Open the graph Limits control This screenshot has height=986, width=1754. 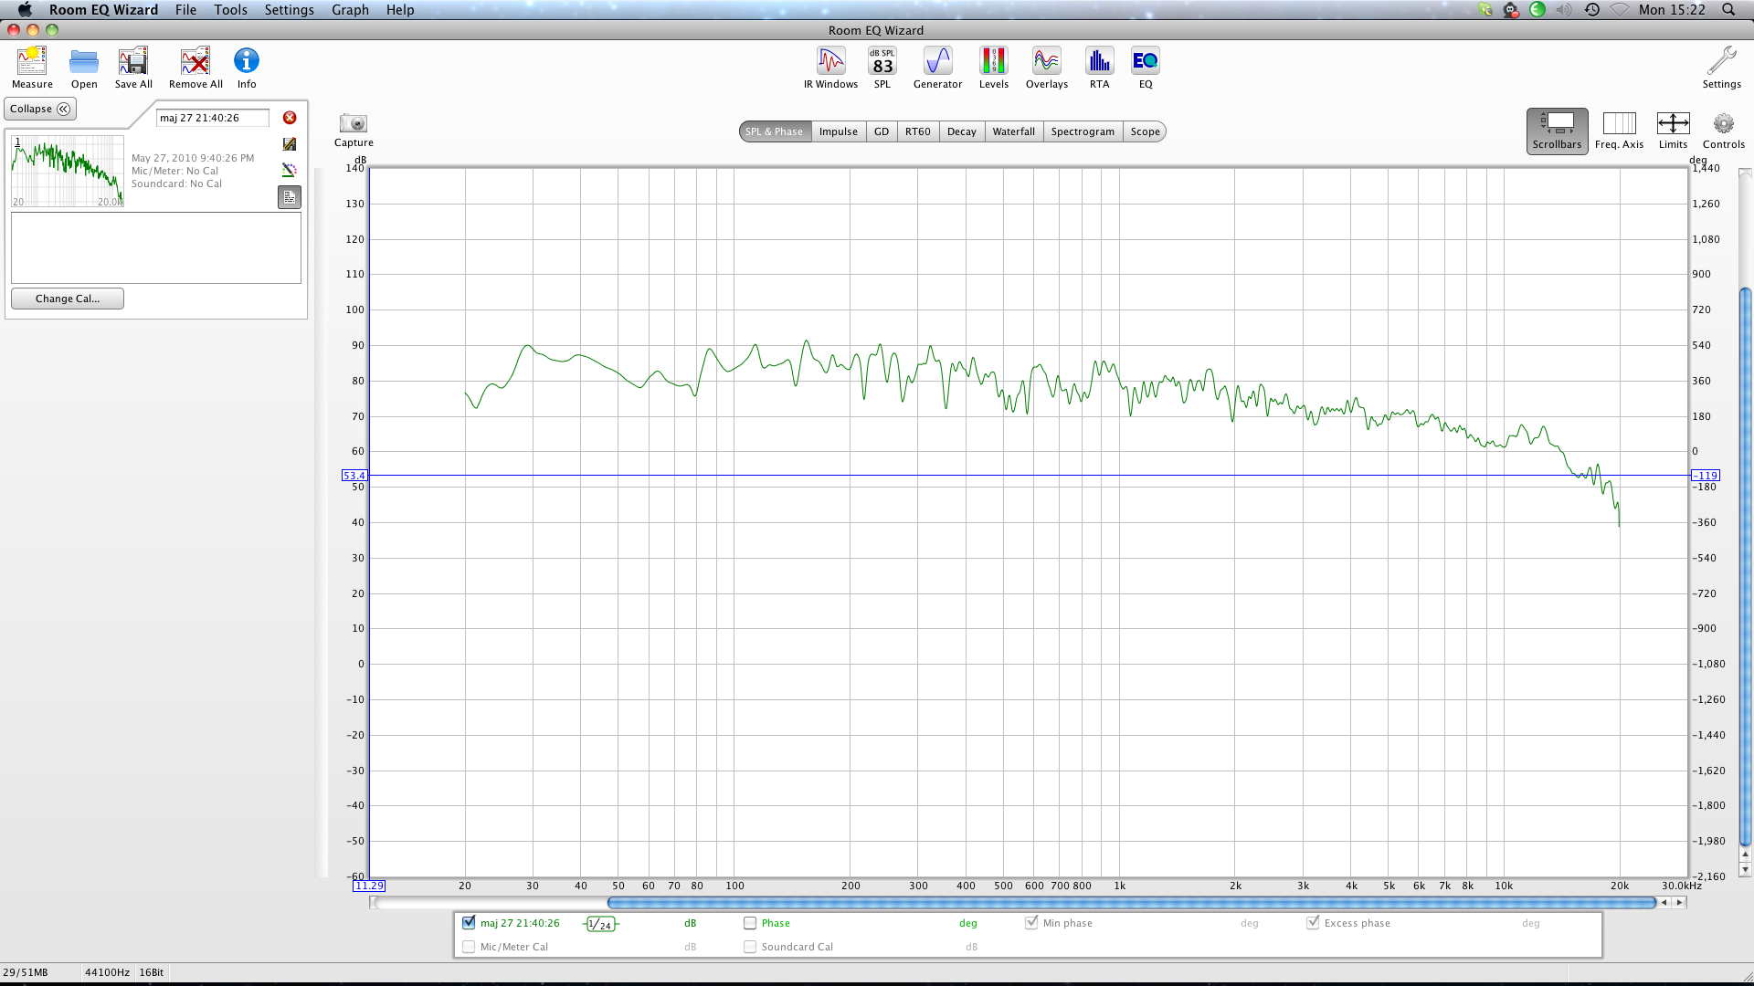point(1673,124)
